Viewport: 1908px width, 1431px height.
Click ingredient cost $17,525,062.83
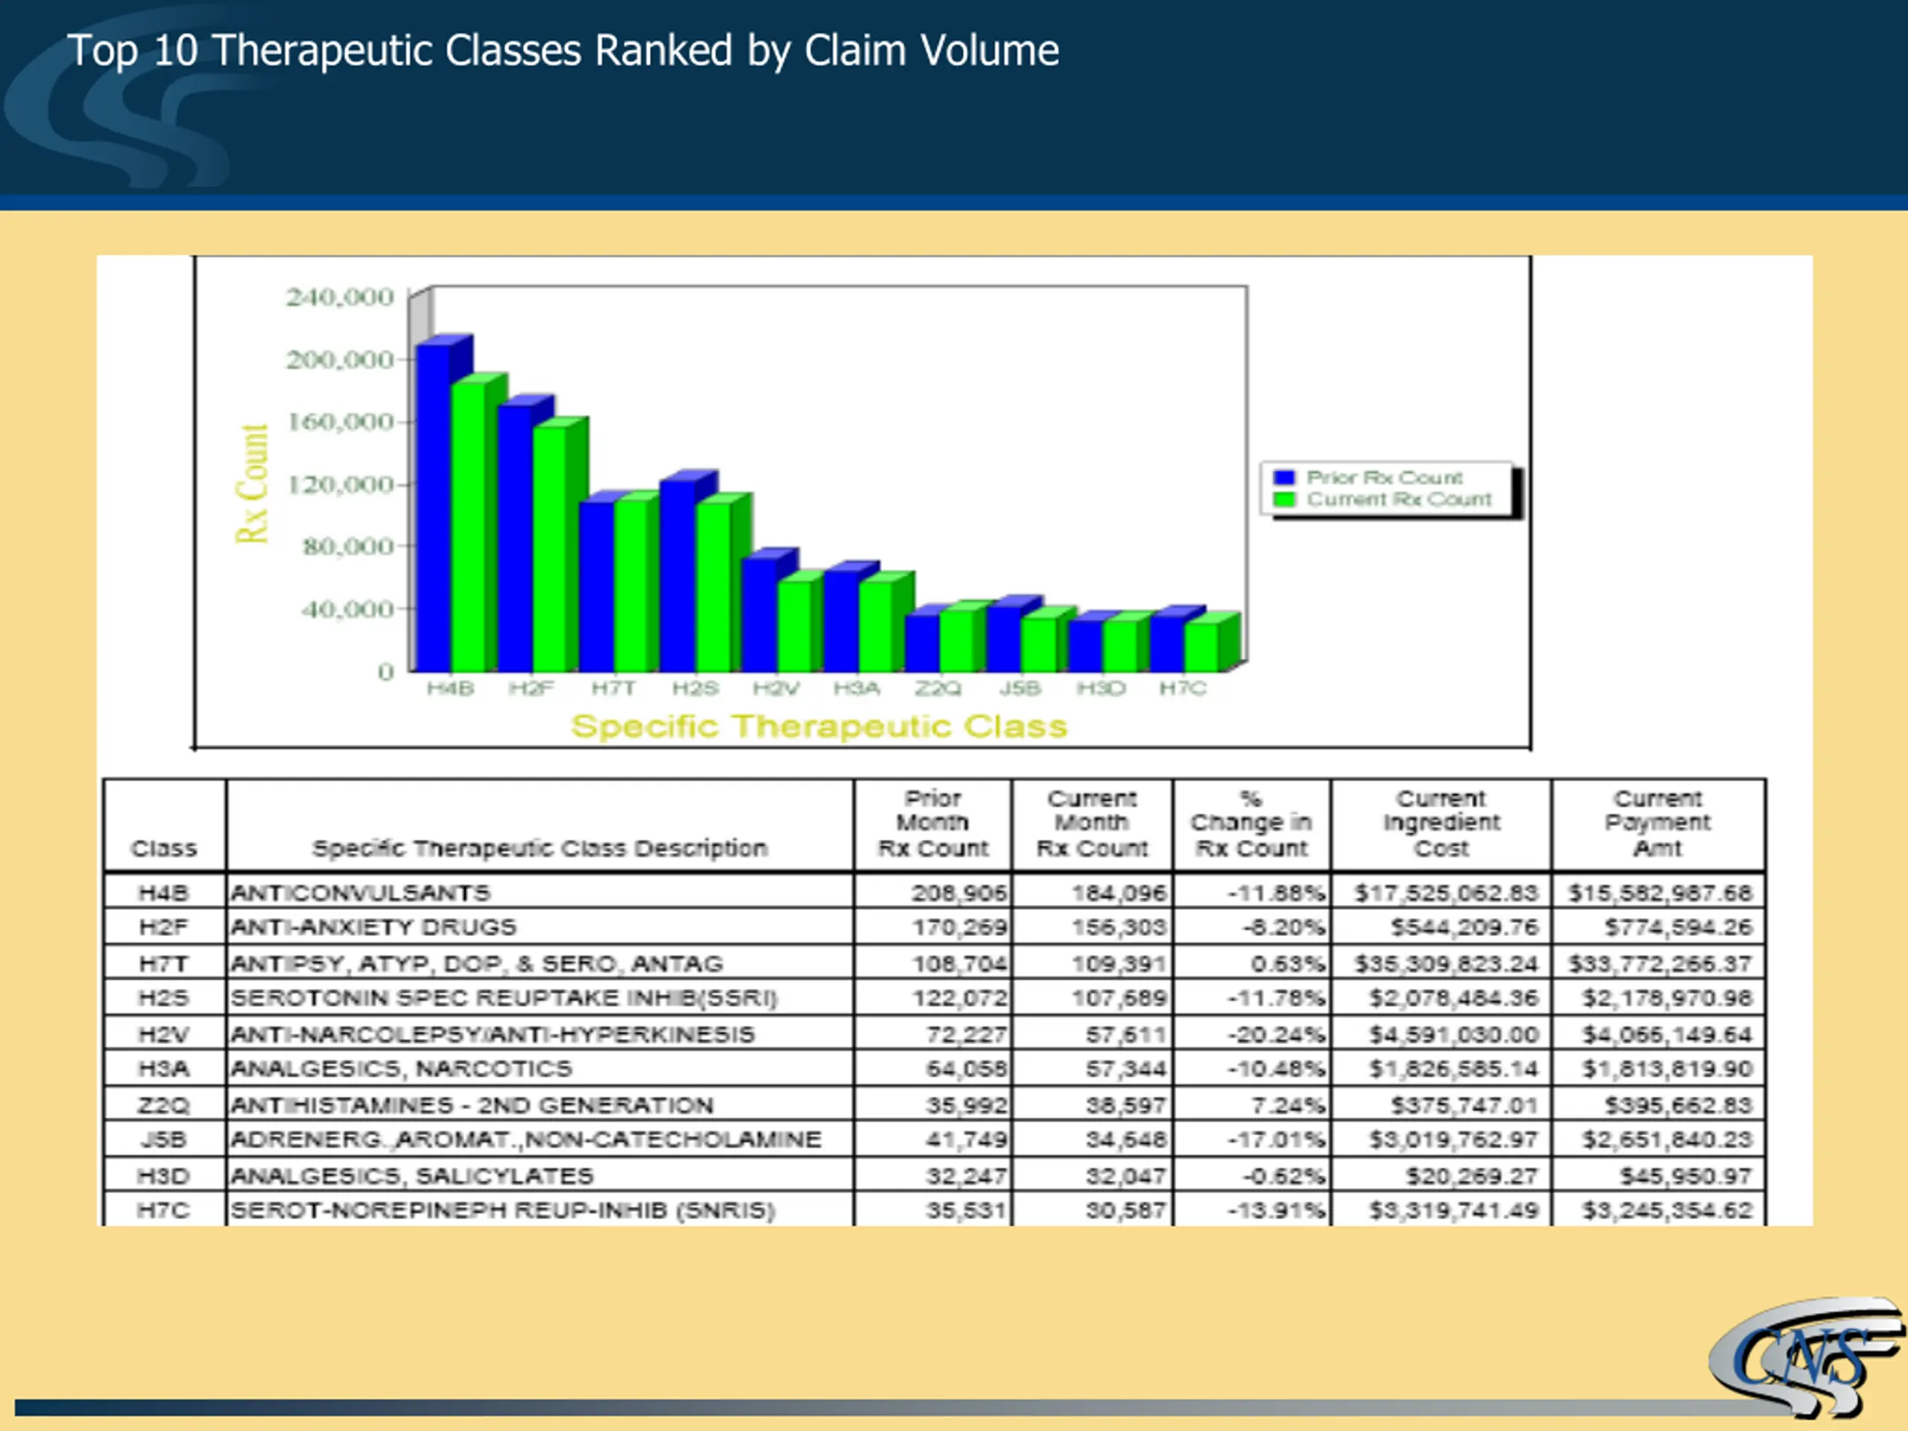tap(1446, 893)
